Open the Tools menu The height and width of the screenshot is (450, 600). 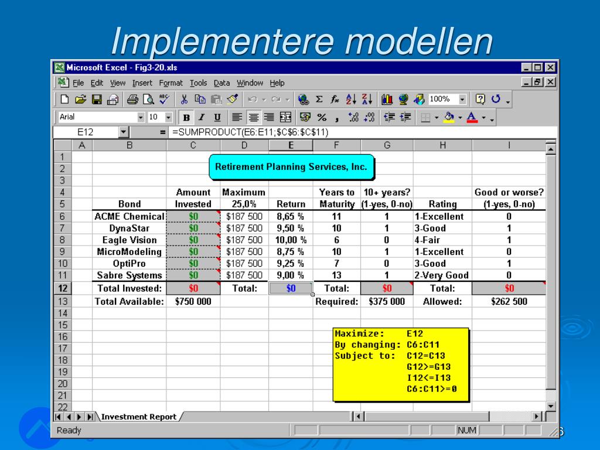click(x=198, y=83)
